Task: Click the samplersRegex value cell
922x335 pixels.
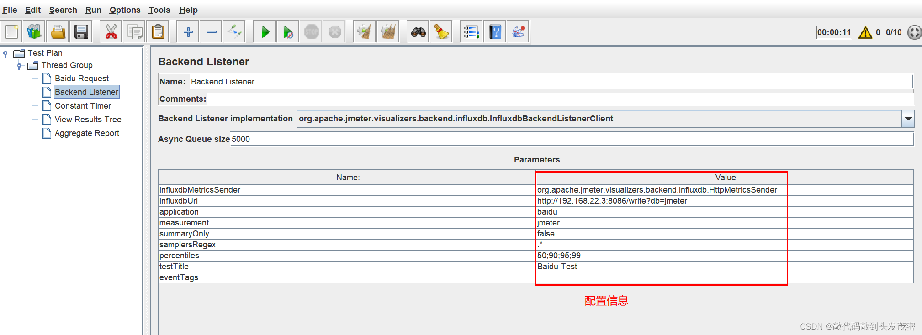Action: 725,245
